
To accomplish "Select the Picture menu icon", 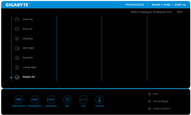I will tap(17, 29).
